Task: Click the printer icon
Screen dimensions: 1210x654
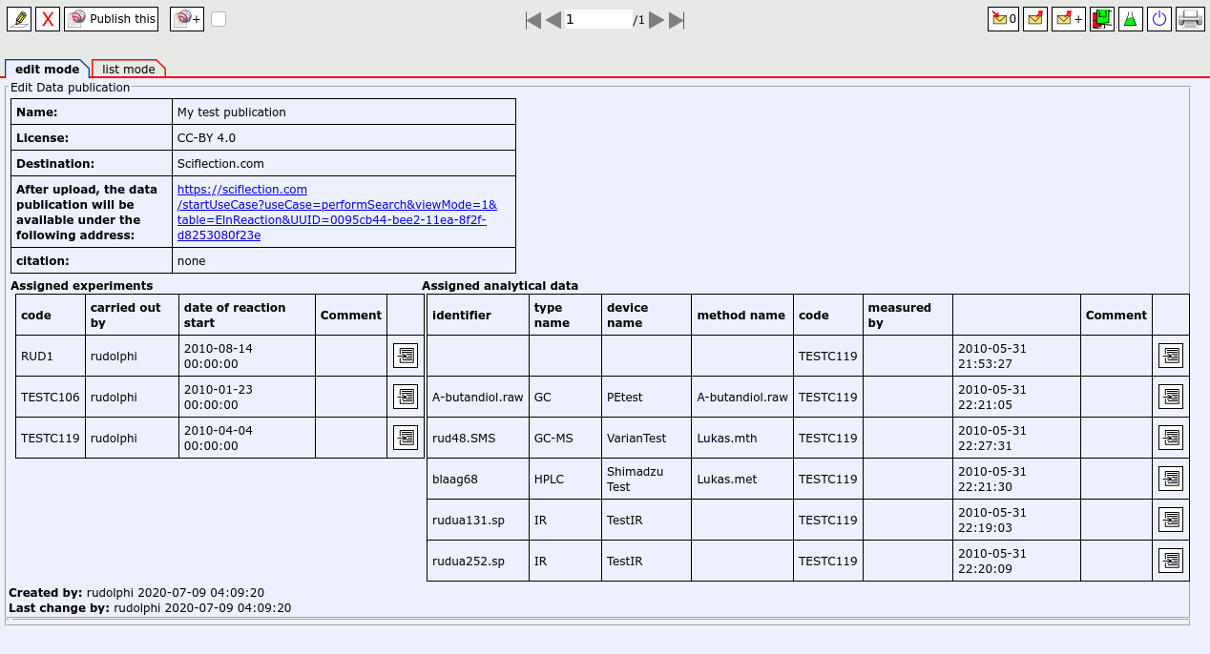Action: coord(1190,19)
